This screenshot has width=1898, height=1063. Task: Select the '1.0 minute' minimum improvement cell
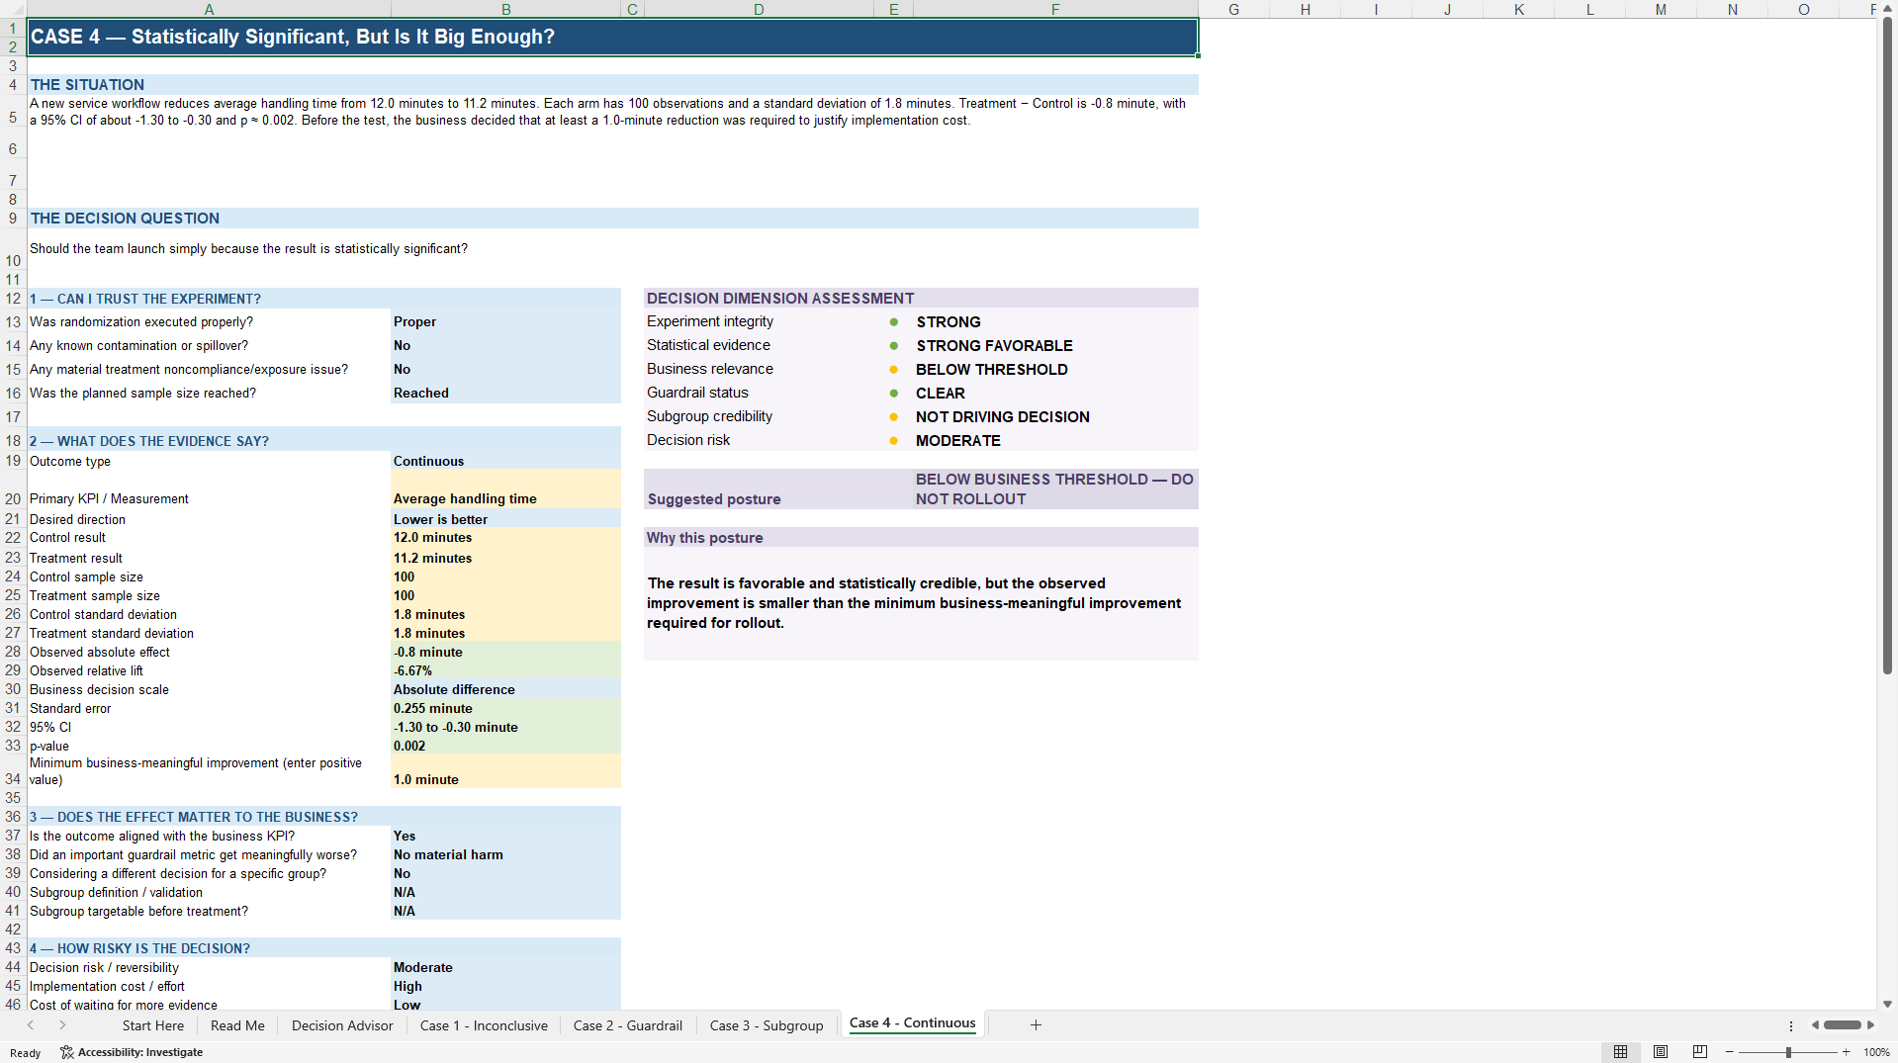point(505,771)
